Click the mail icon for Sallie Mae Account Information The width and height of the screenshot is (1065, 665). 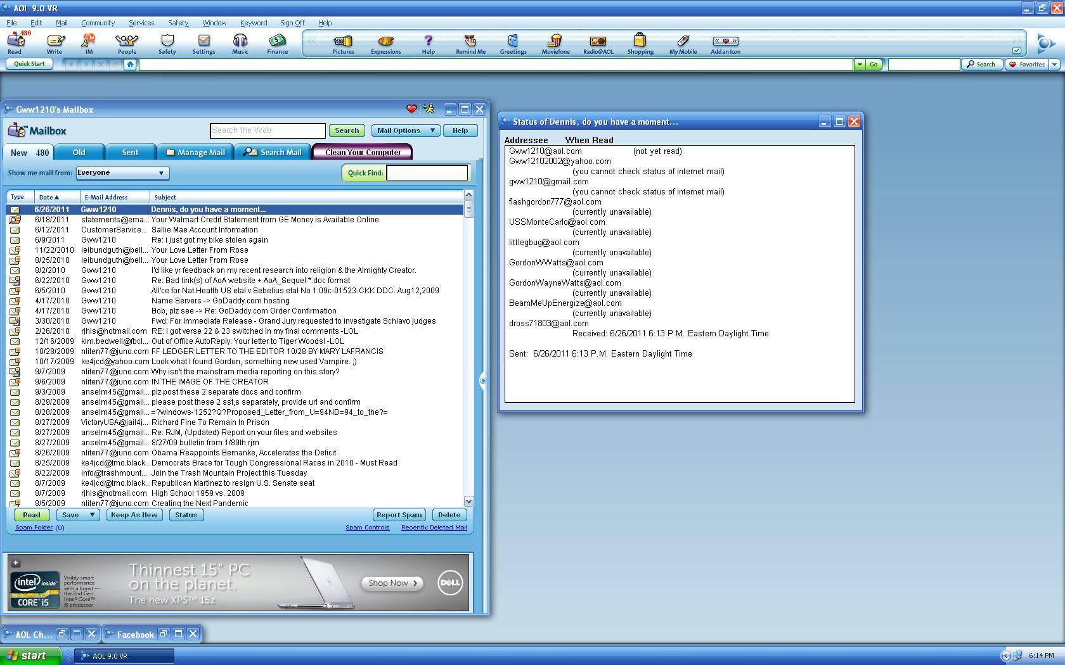pos(15,230)
